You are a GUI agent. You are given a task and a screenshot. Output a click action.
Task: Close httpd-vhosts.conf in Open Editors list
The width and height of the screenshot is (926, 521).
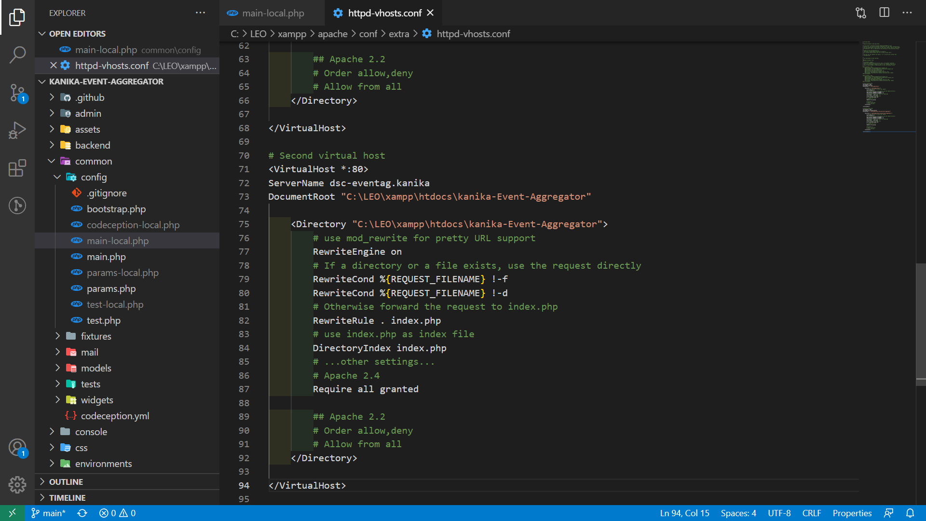click(x=54, y=65)
